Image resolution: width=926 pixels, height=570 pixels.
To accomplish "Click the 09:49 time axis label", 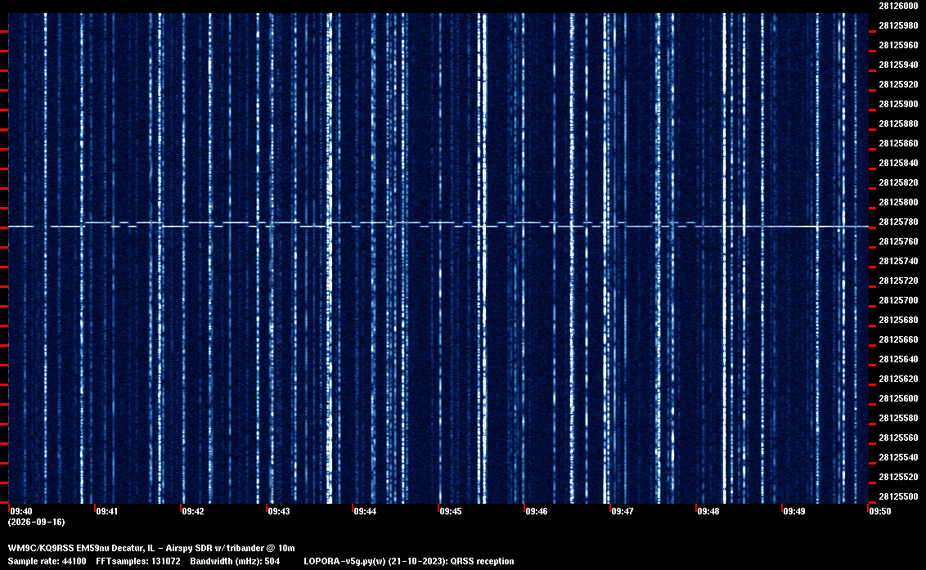I will click(794, 511).
